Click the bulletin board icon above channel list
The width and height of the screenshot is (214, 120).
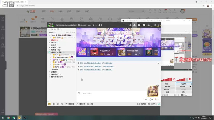pos(58,29)
